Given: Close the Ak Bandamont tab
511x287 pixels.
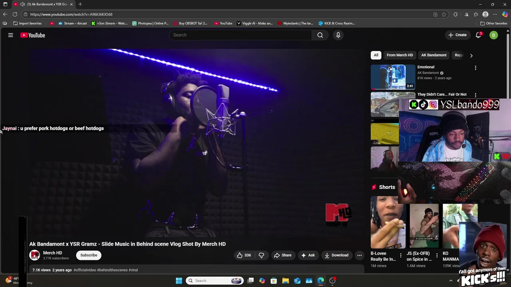Looking at the screenshot, I should 71,4.
